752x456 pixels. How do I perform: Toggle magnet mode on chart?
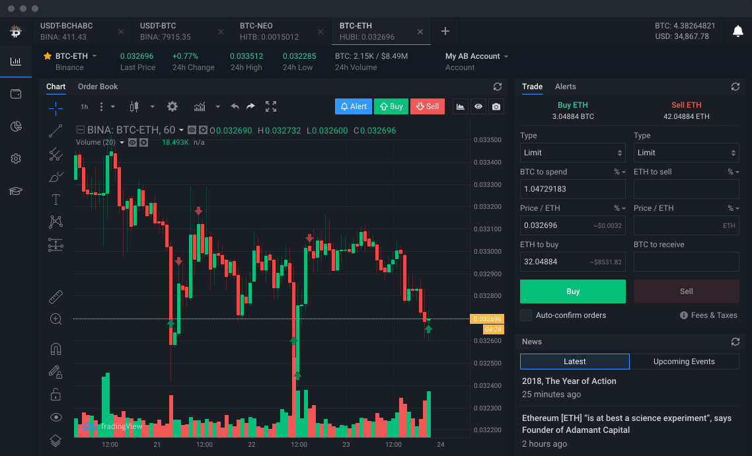coord(56,348)
